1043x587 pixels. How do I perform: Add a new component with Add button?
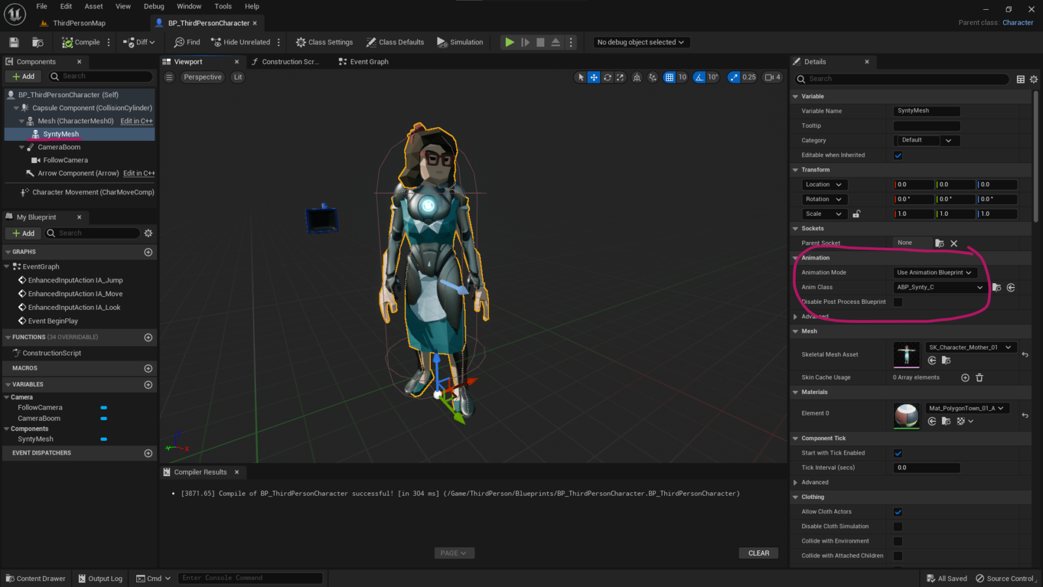click(x=23, y=76)
